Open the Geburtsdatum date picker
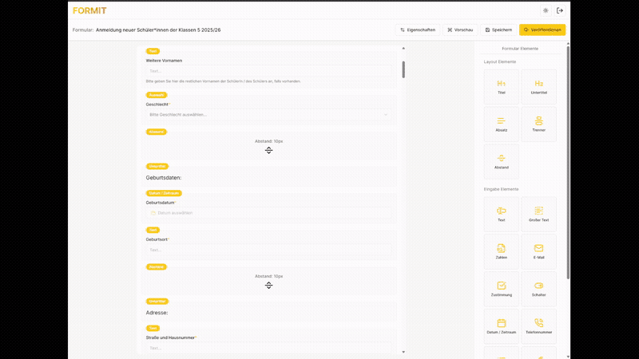This screenshot has width=639, height=359. coord(269,213)
